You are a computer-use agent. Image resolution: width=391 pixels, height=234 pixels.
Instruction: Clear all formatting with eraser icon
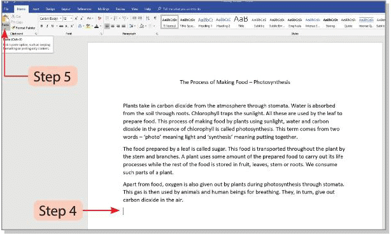point(99,18)
